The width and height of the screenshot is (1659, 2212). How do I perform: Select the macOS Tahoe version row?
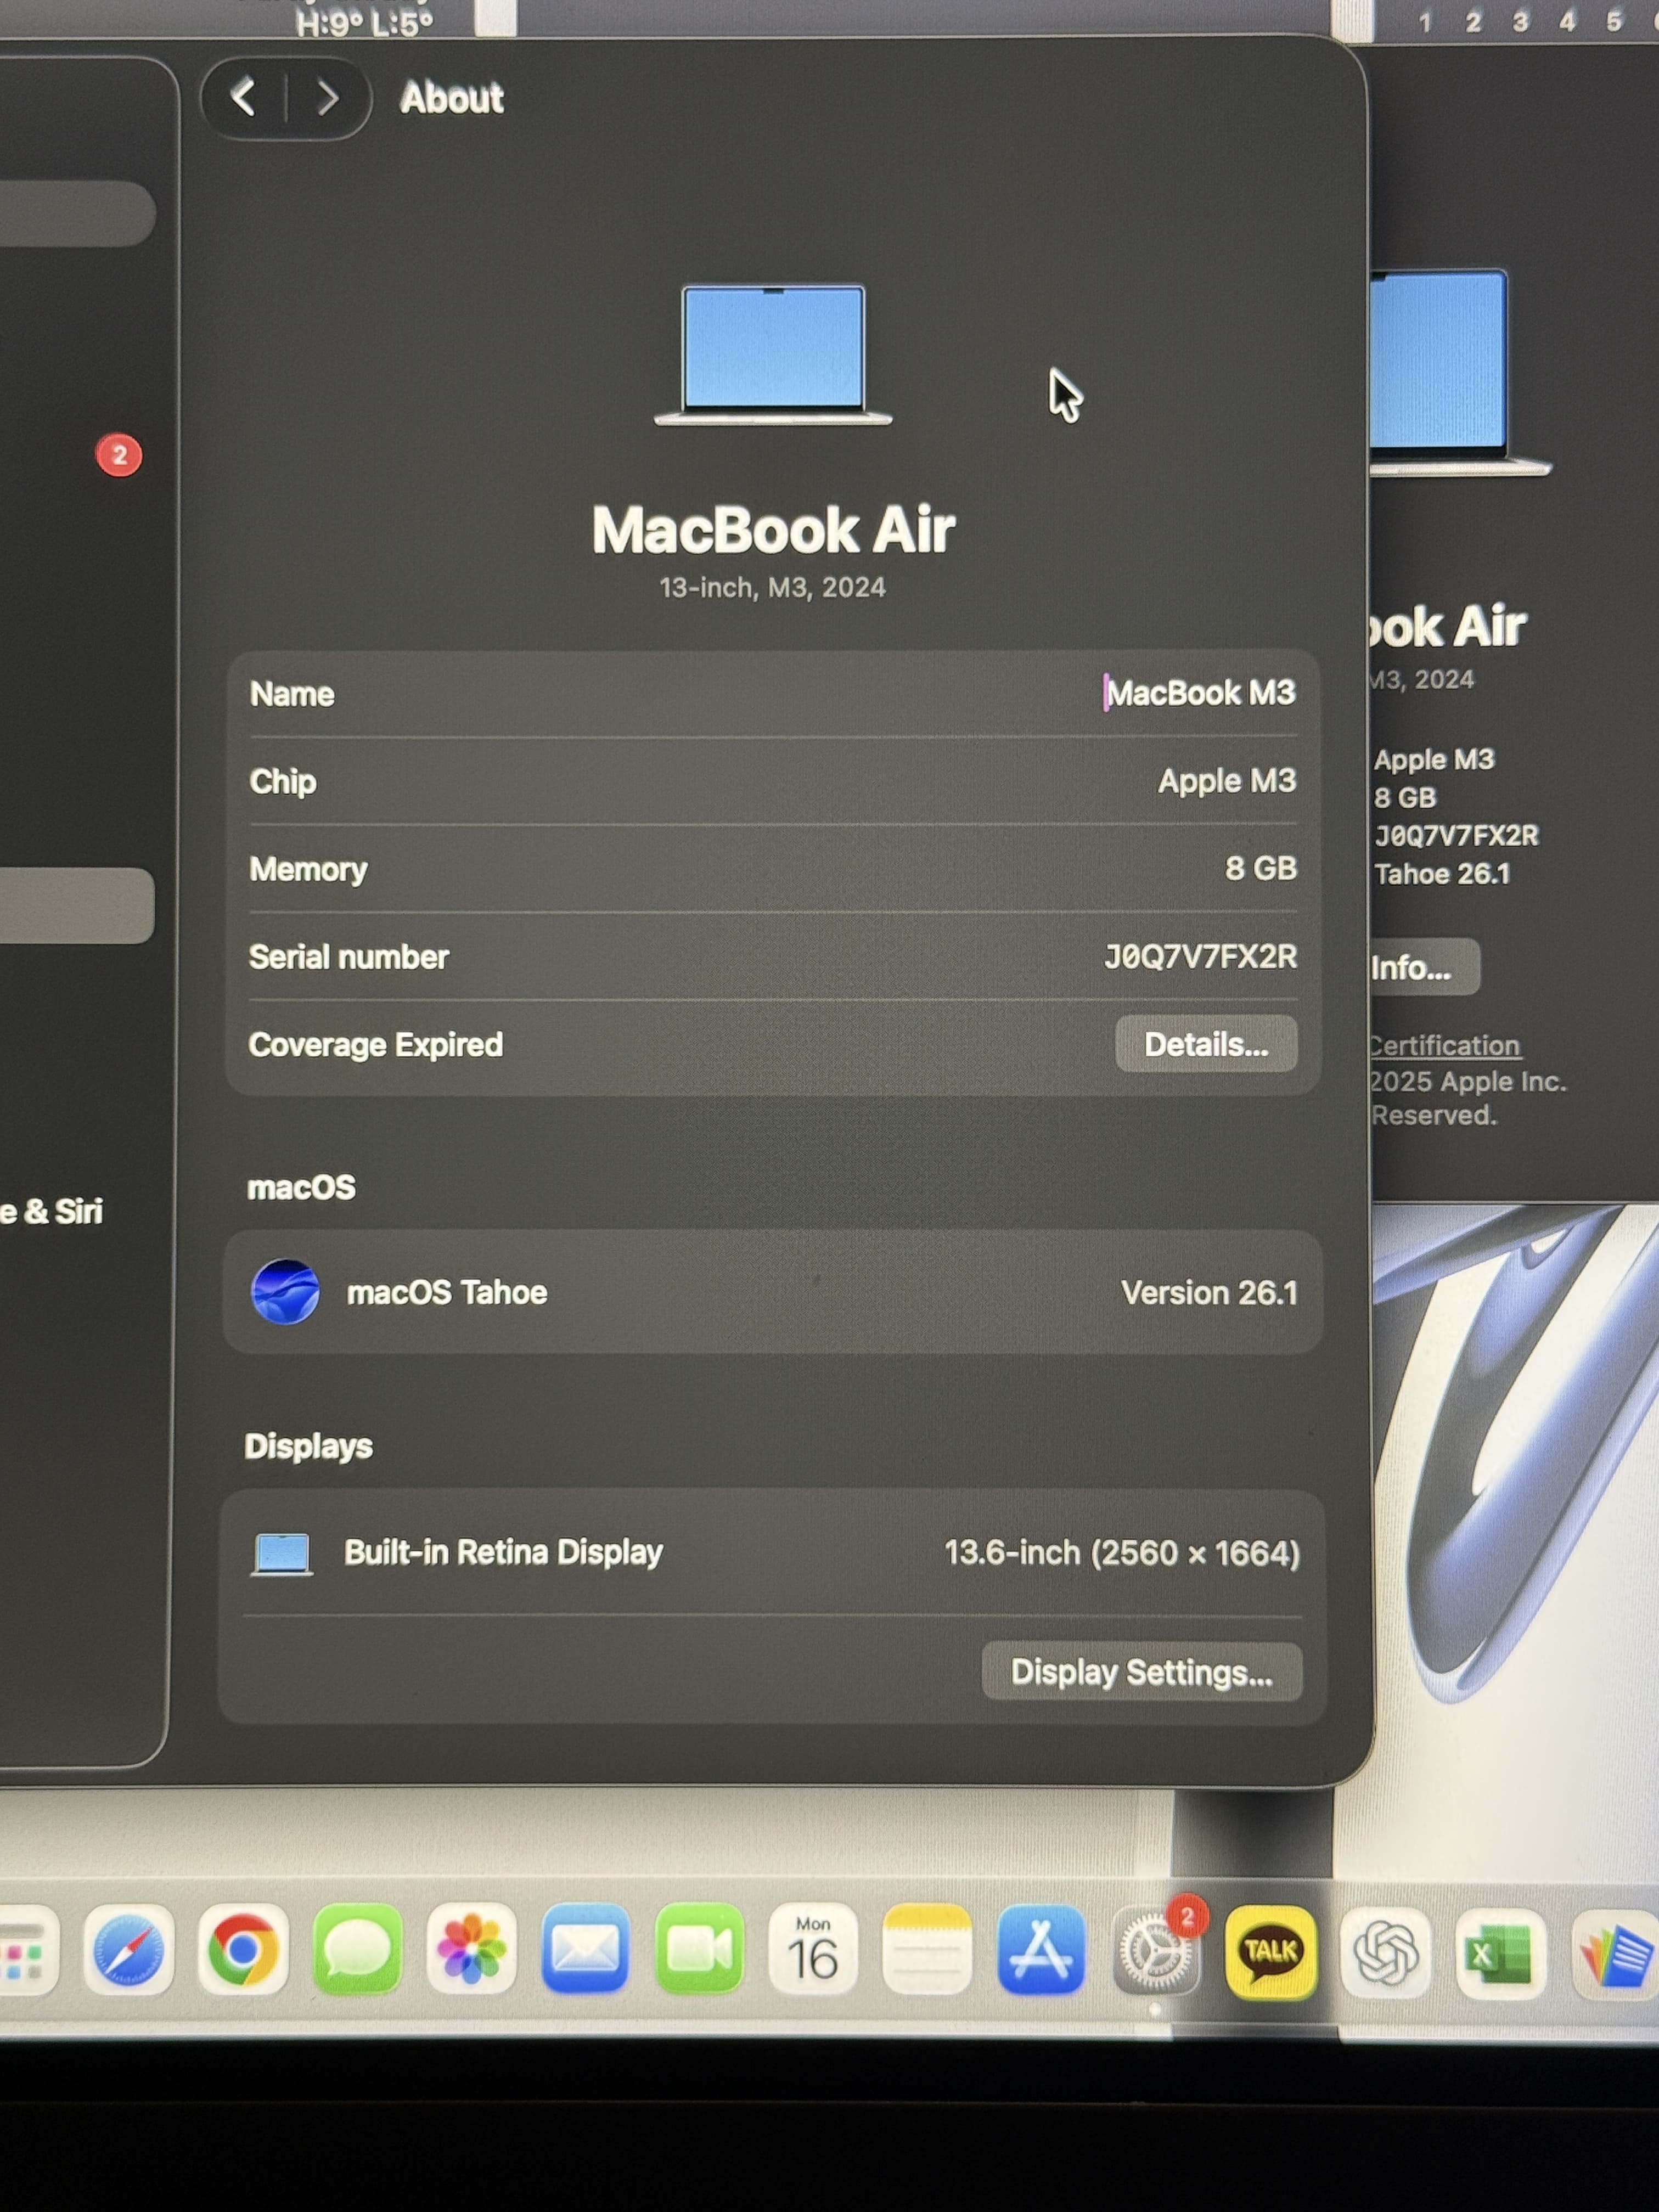772,1292
